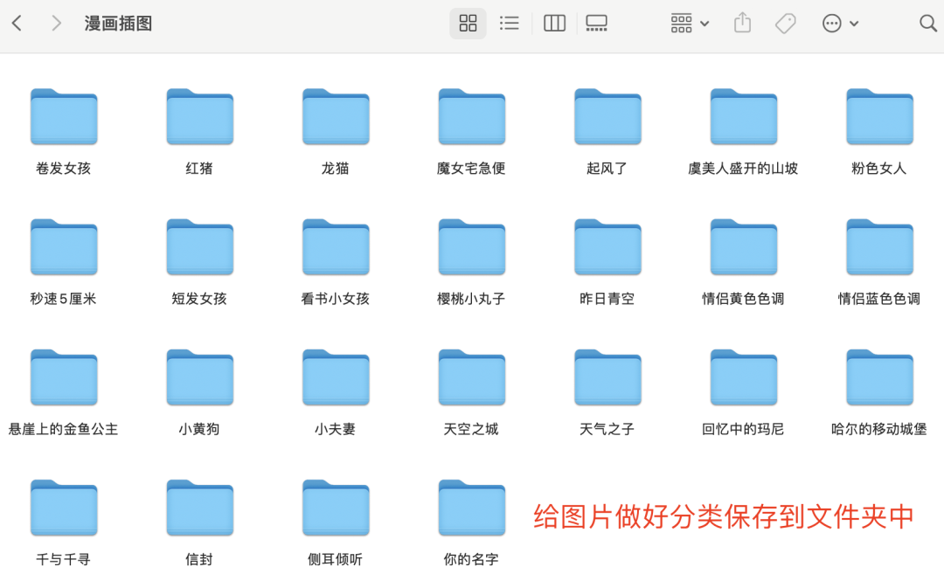Select the 情侣蓝色色调 folder icon
Screen dimensions: 944x581
[x=879, y=247]
